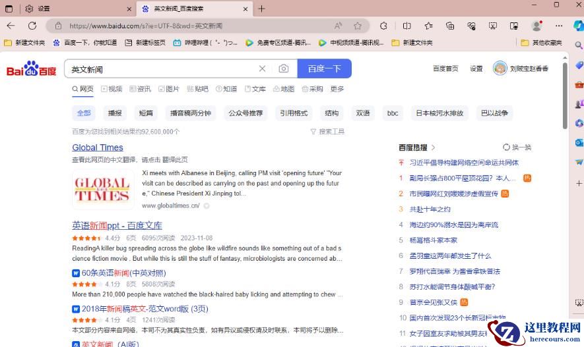Expand the 更多 search categories menu
Screen dimensions: 584x347
[x=337, y=89]
